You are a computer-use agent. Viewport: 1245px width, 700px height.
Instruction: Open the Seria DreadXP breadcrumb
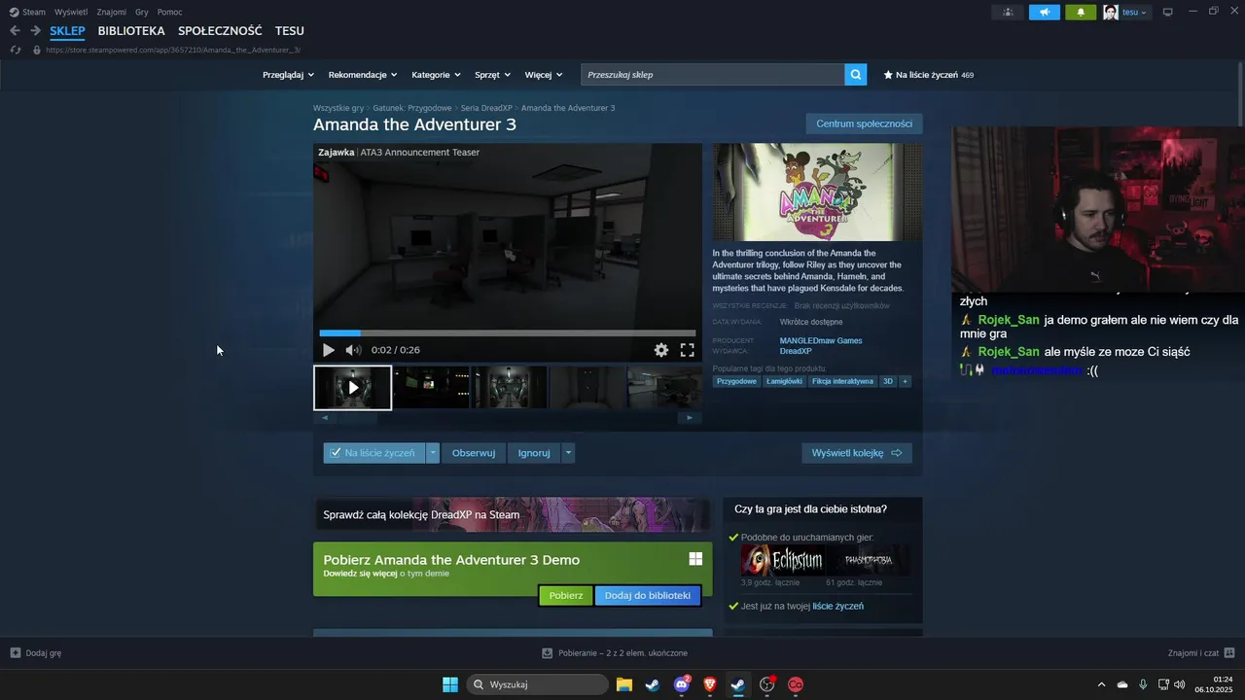[x=486, y=108]
